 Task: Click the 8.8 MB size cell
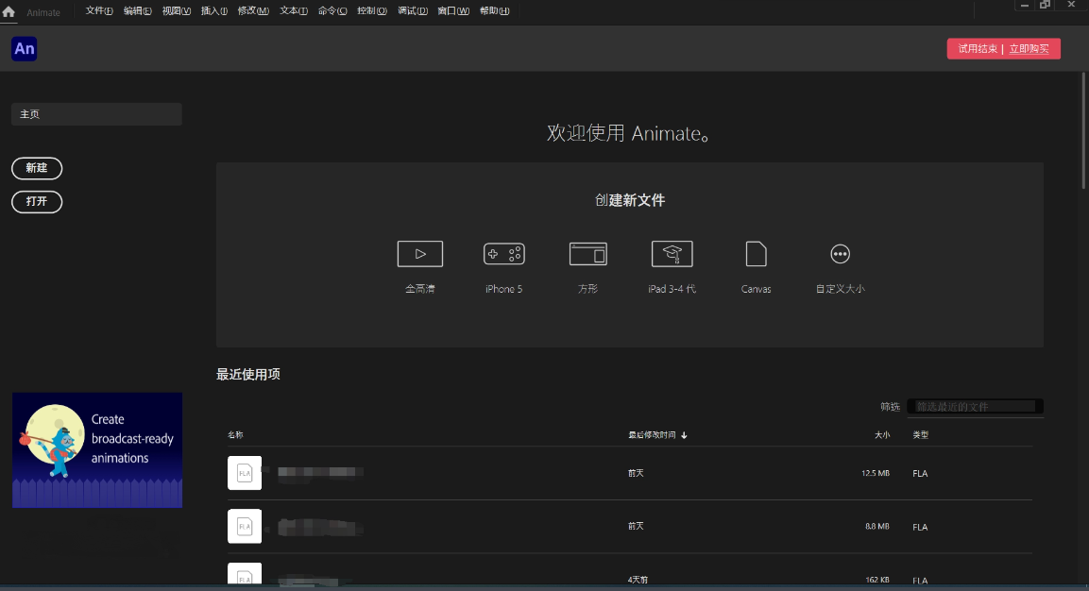click(877, 527)
